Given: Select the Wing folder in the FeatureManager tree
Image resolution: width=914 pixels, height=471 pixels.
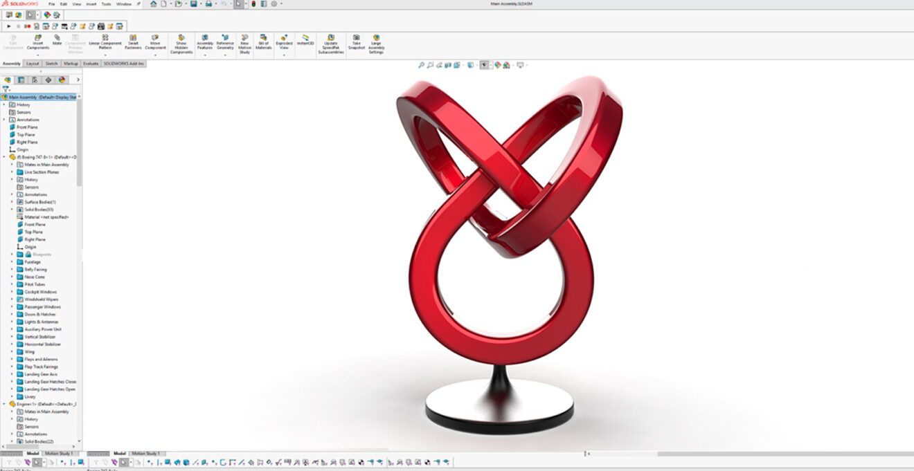Looking at the screenshot, I should [x=31, y=351].
